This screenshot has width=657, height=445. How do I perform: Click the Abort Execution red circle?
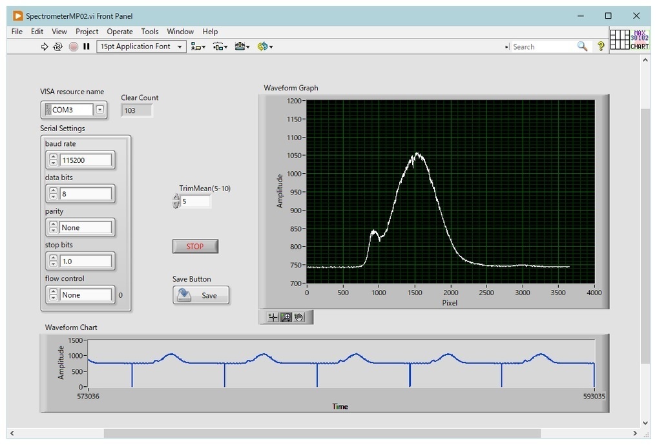pos(74,47)
